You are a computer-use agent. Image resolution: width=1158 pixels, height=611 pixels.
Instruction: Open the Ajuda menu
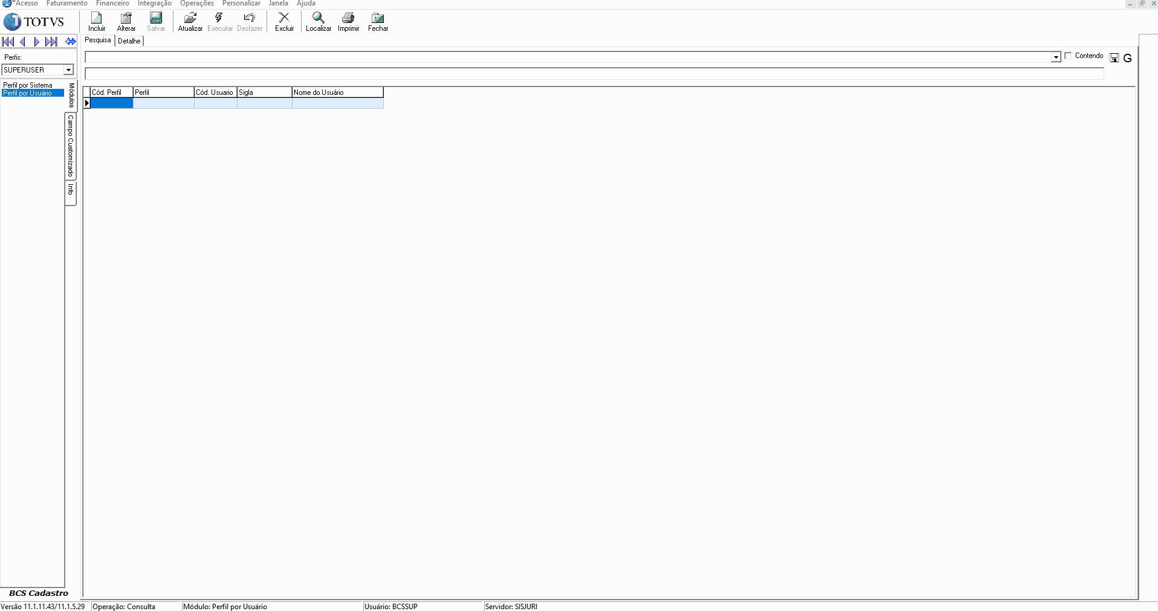click(306, 4)
